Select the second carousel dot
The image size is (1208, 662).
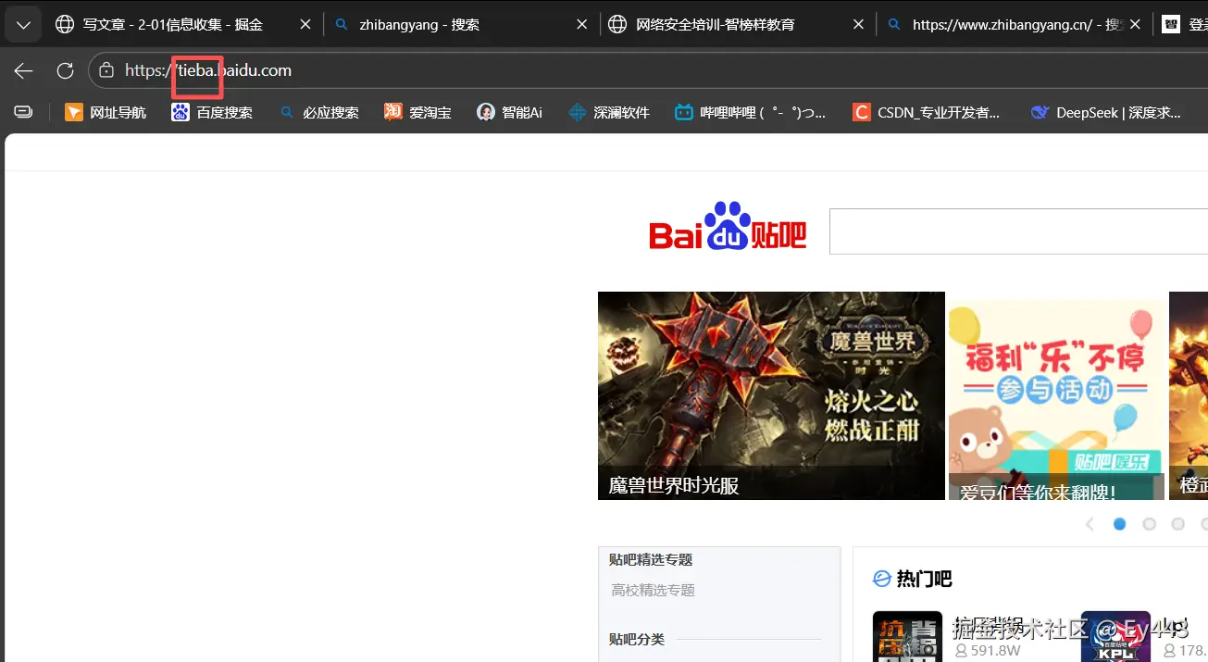1150,524
